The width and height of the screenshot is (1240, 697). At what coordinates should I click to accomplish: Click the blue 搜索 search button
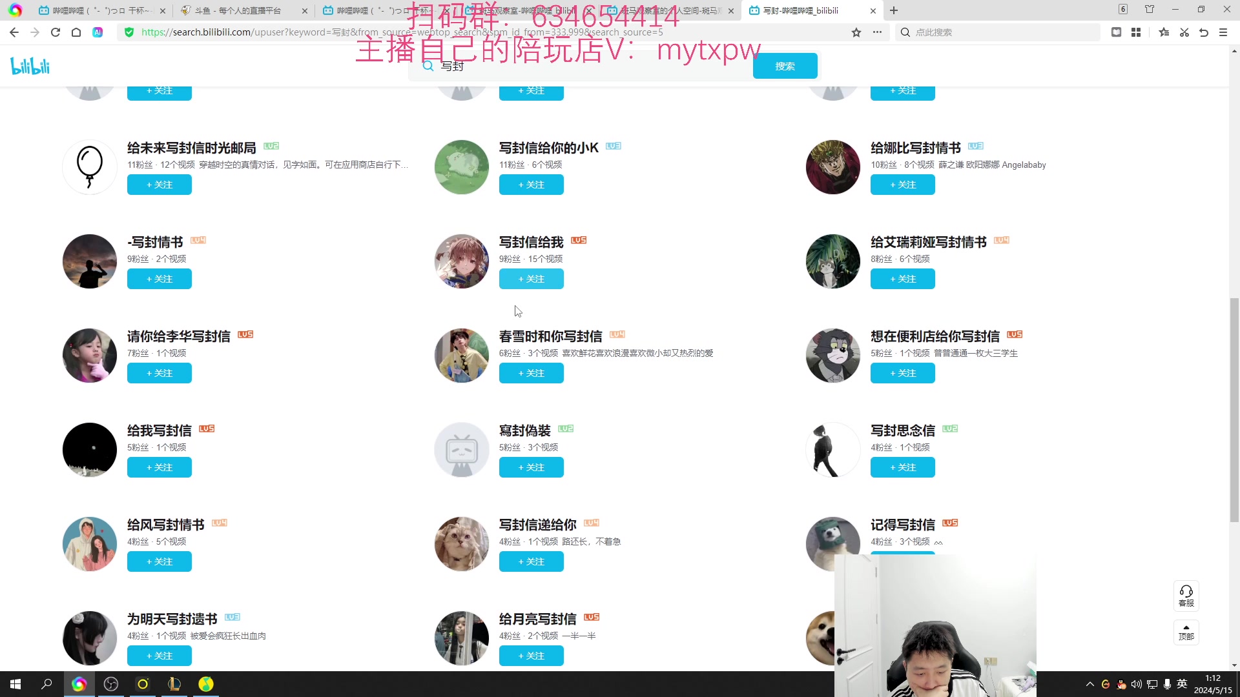(785, 65)
